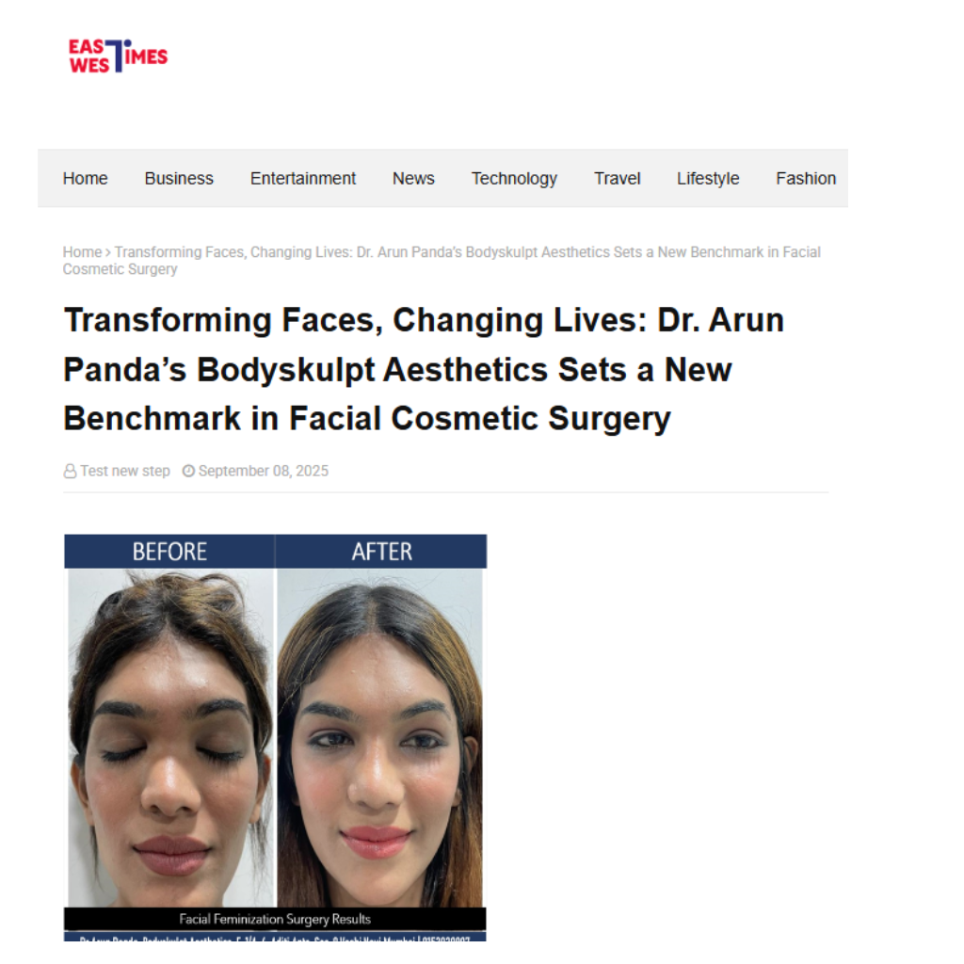Image resolution: width=964 pixels, height=964 pixels.
Task: Click the author user icon
Action: coord(70,472)
